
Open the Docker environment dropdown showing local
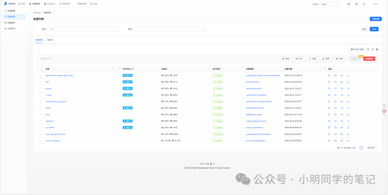tap(331, 4)
